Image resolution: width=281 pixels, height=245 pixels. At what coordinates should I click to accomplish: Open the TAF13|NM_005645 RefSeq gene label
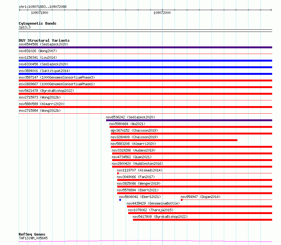pos(33,238)
